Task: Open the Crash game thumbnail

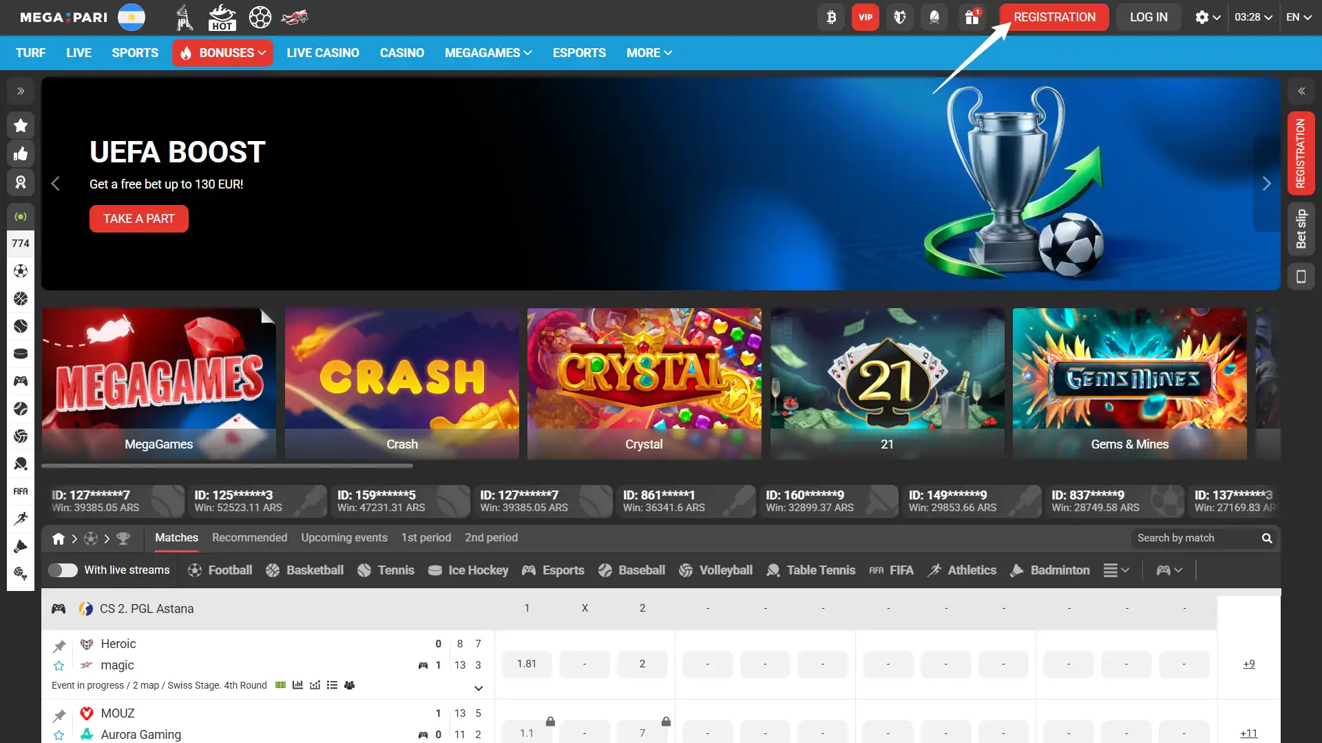Action: pyautogui.click(x=402, y=384)
